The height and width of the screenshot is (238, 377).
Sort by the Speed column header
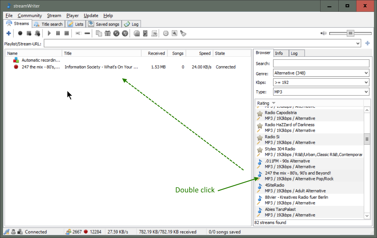(x=199, y=53)
